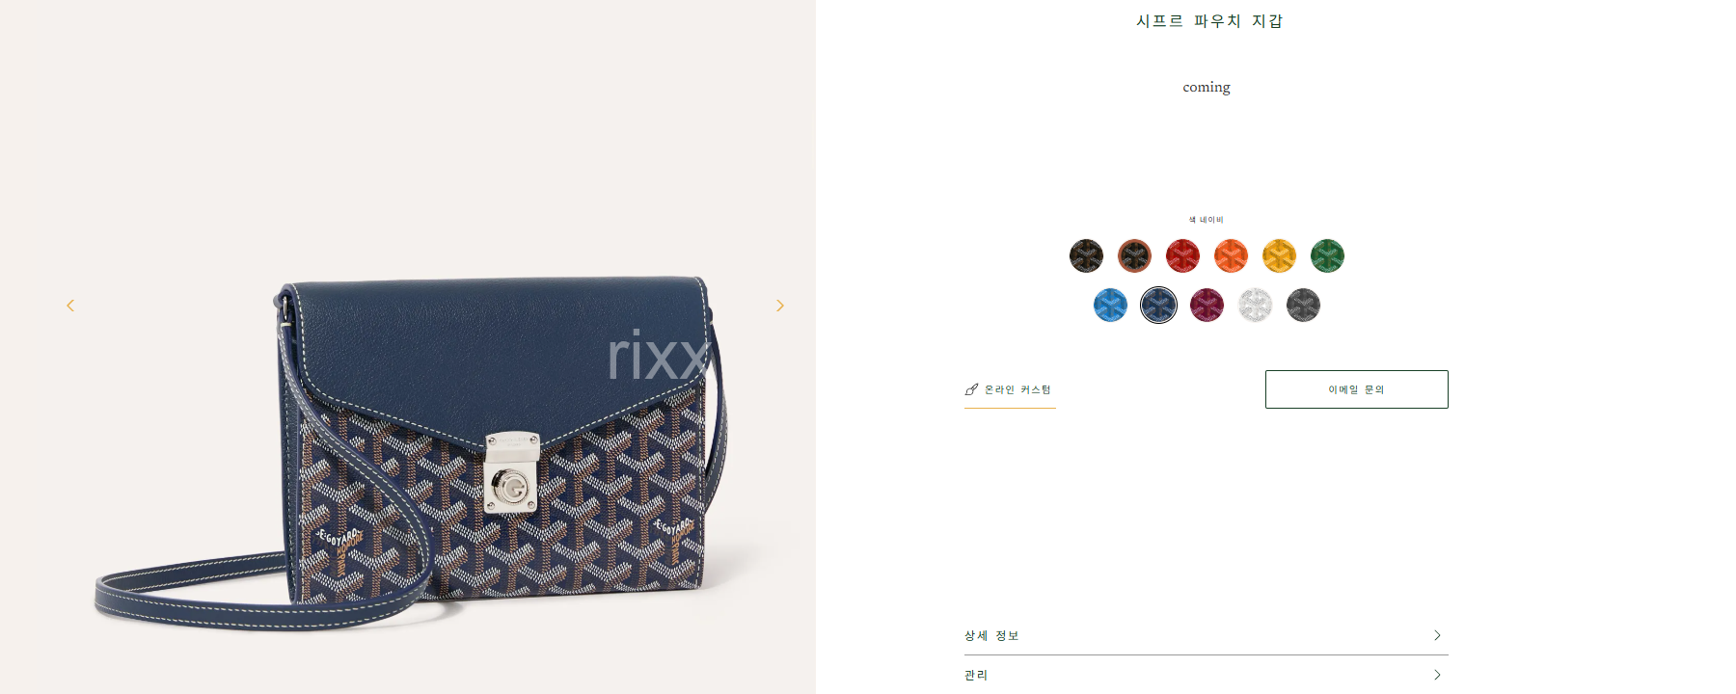The height and width of the screenshot is (694, 1736).
Task: Expand the 관리 section
Action: pos(1206,675)
